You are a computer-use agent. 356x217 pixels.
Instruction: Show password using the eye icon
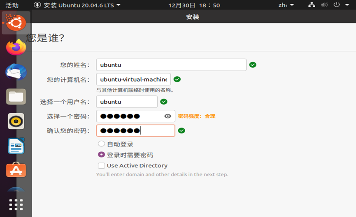(x=168, y=116)
